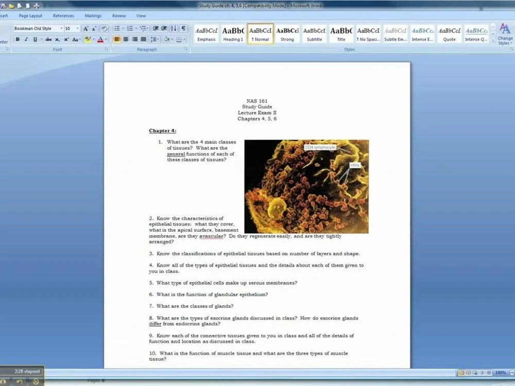Switch to Web Layout view in status bar

(x=475, y=373)
